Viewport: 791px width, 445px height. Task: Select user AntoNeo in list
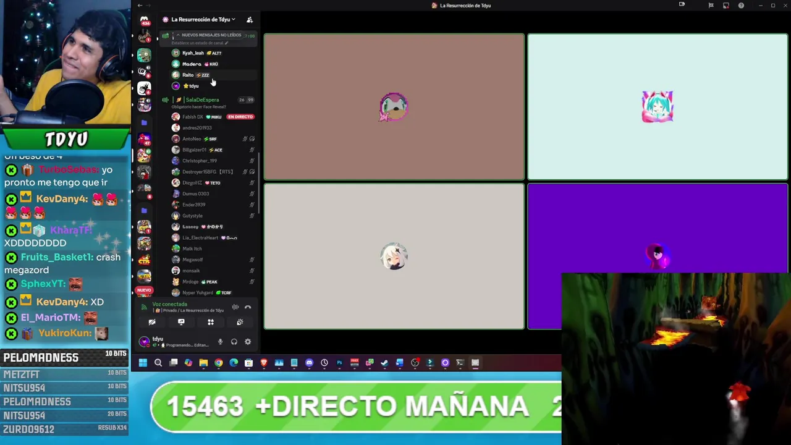point(192,139)
